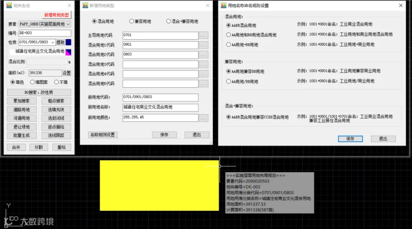Browse for 混合用地1代码 with ellipsis button
The image size is (412, 229).
pyautogui.click(x=203, y=45)
